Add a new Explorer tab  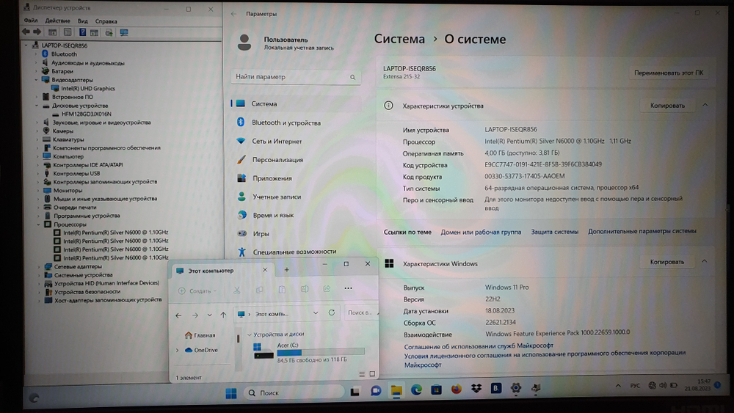286,269
